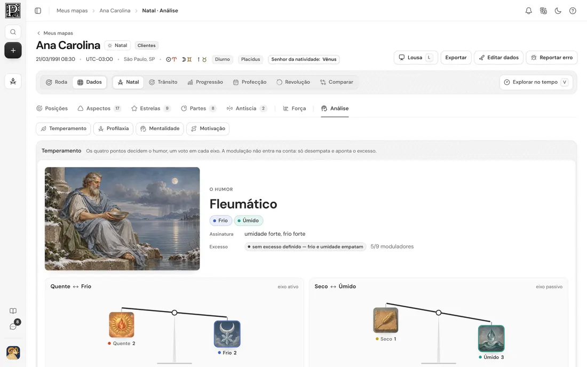The image size is (587, 367).
Task: Open notifications bell icon
Action: click(x=529, y=11)
